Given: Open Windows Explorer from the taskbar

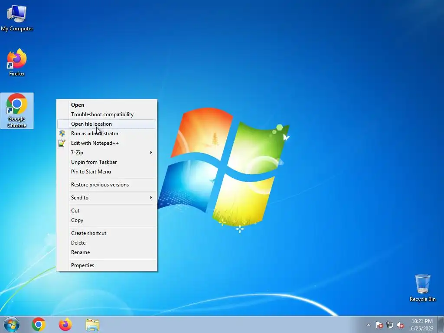Looking at the screenshot, I should point(93,325).
